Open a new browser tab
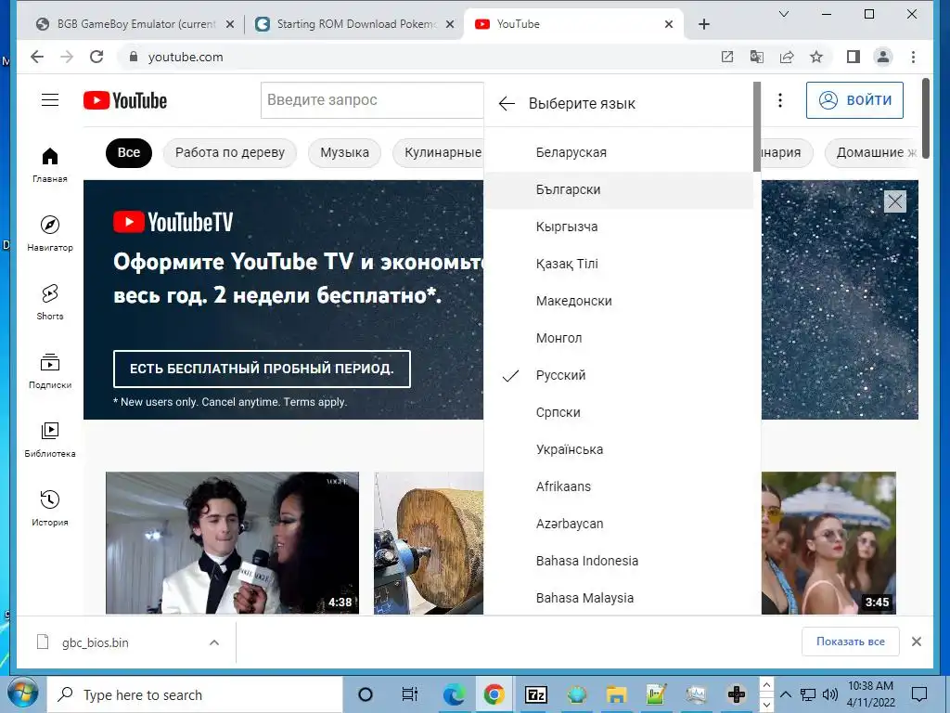The image size is (950, 713). point(703,24)
